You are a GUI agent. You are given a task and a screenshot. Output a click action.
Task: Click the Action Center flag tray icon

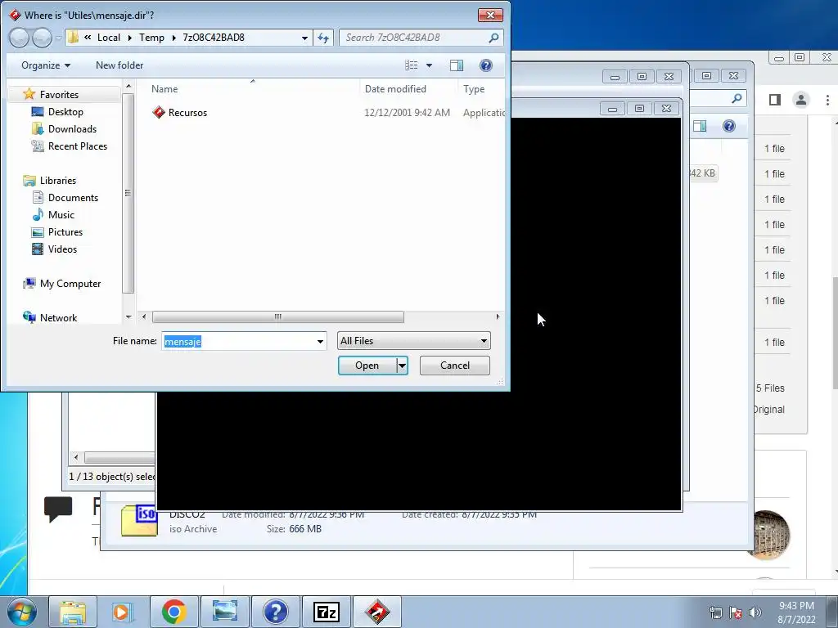click(x=736, y=612)
